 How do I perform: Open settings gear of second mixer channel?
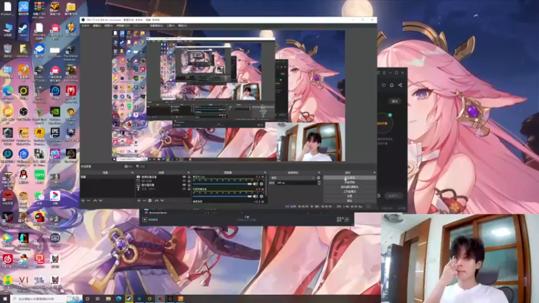(261, 196)
